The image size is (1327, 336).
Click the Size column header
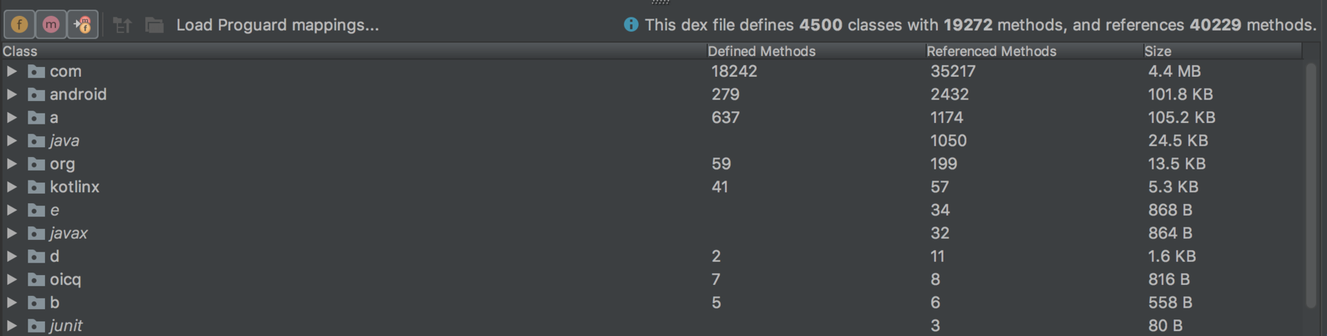(x=1158, y=51)
